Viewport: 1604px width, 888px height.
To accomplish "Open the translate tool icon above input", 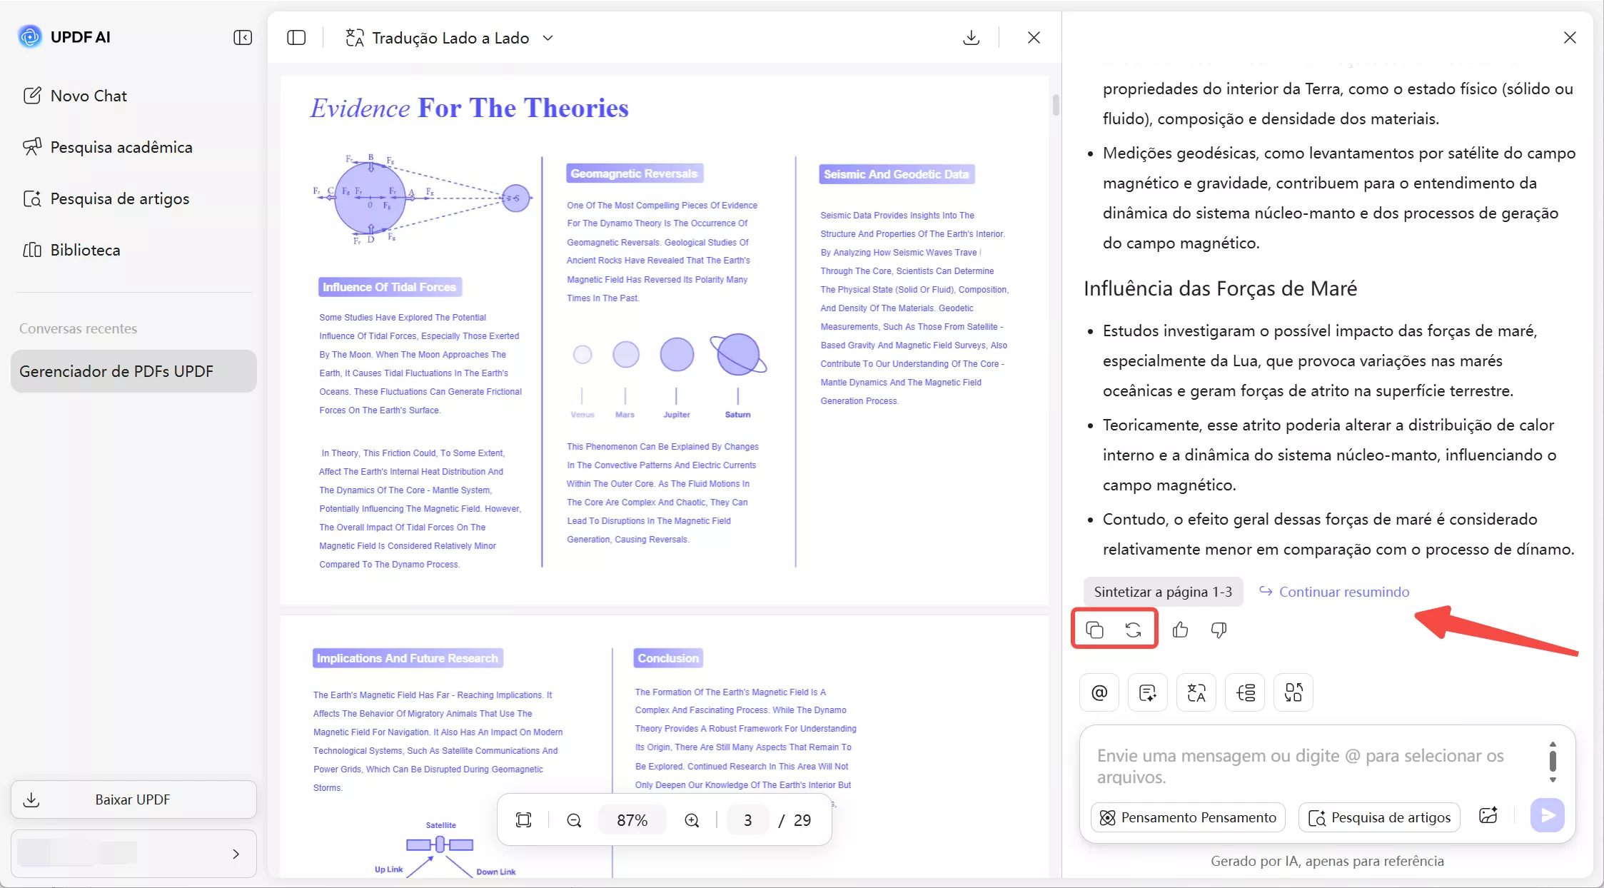I will point(1196,692).
